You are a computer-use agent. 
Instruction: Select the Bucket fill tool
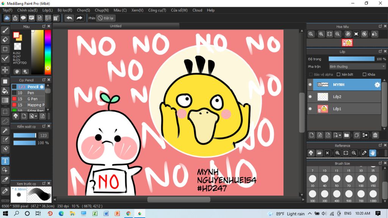click(5, 91)
